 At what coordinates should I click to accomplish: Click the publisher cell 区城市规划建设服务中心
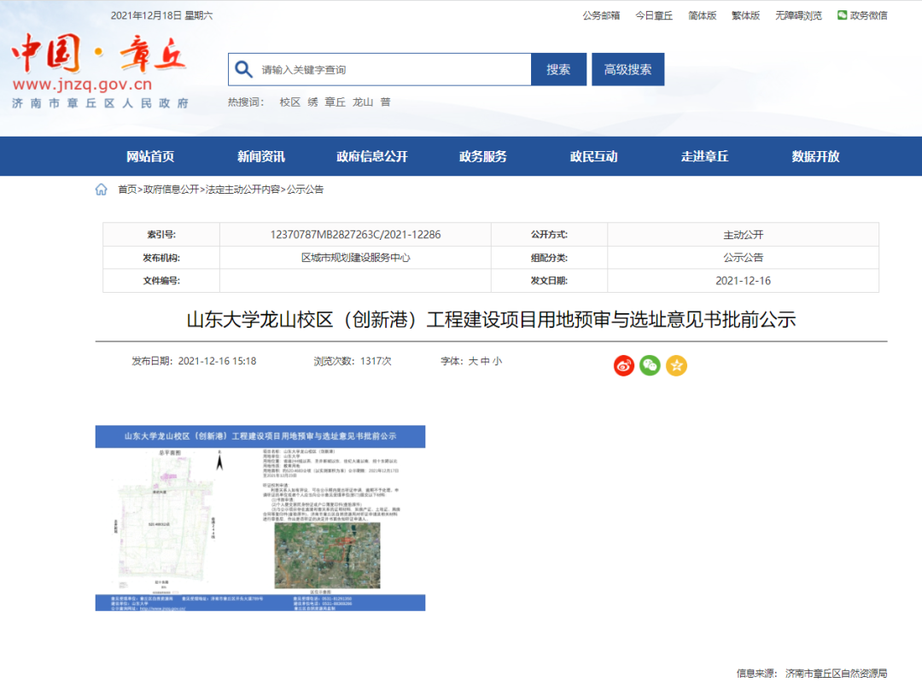[x=355, y=258]
